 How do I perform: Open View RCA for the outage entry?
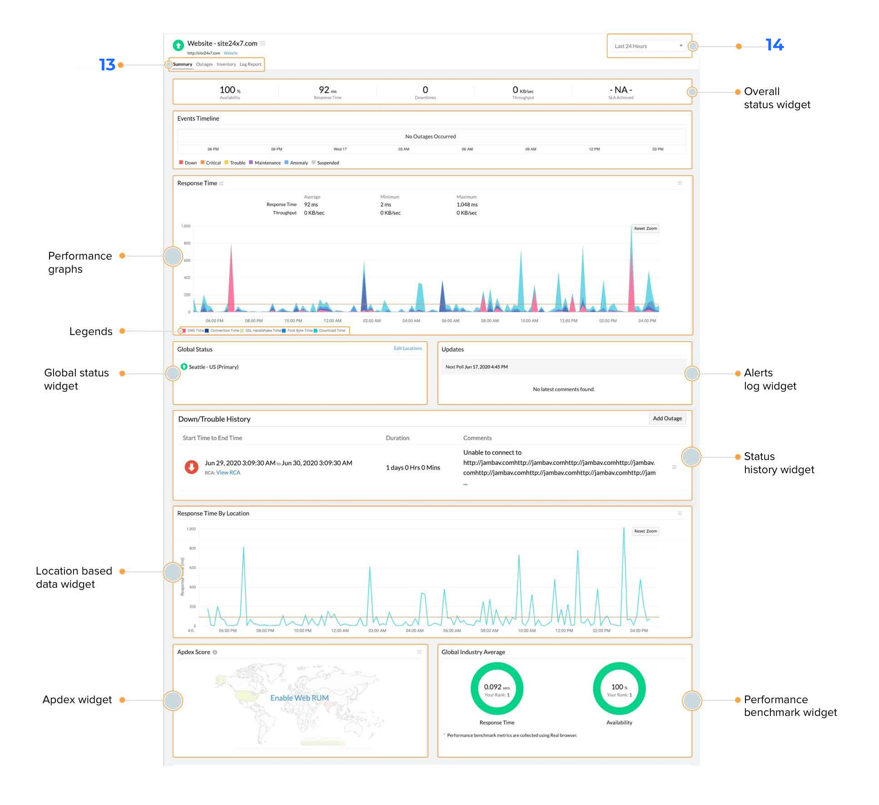coord(228,473)
